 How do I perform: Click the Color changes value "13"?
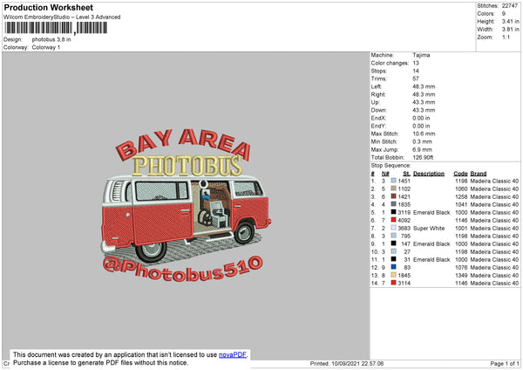(416, 63)
